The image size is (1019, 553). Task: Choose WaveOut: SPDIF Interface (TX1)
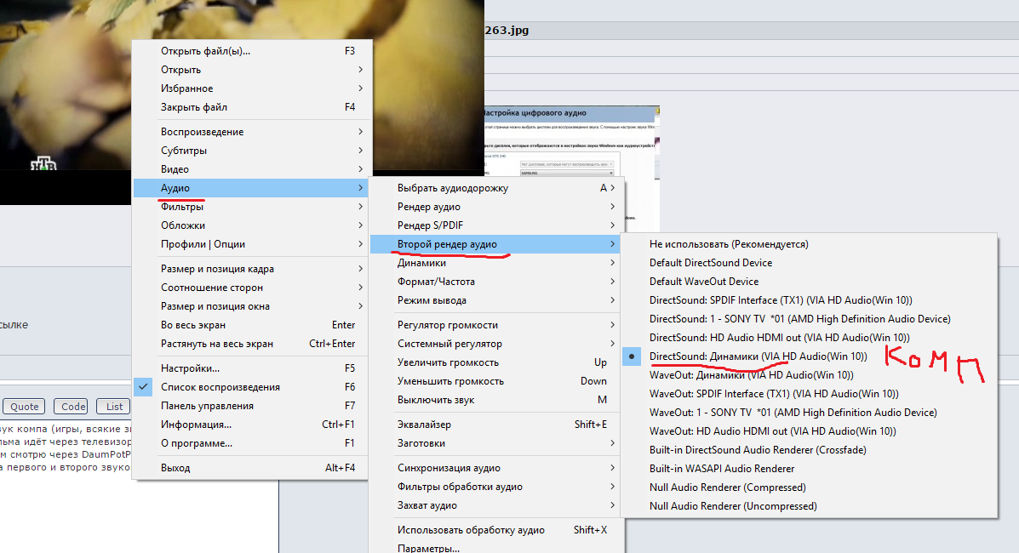(809, 395)
